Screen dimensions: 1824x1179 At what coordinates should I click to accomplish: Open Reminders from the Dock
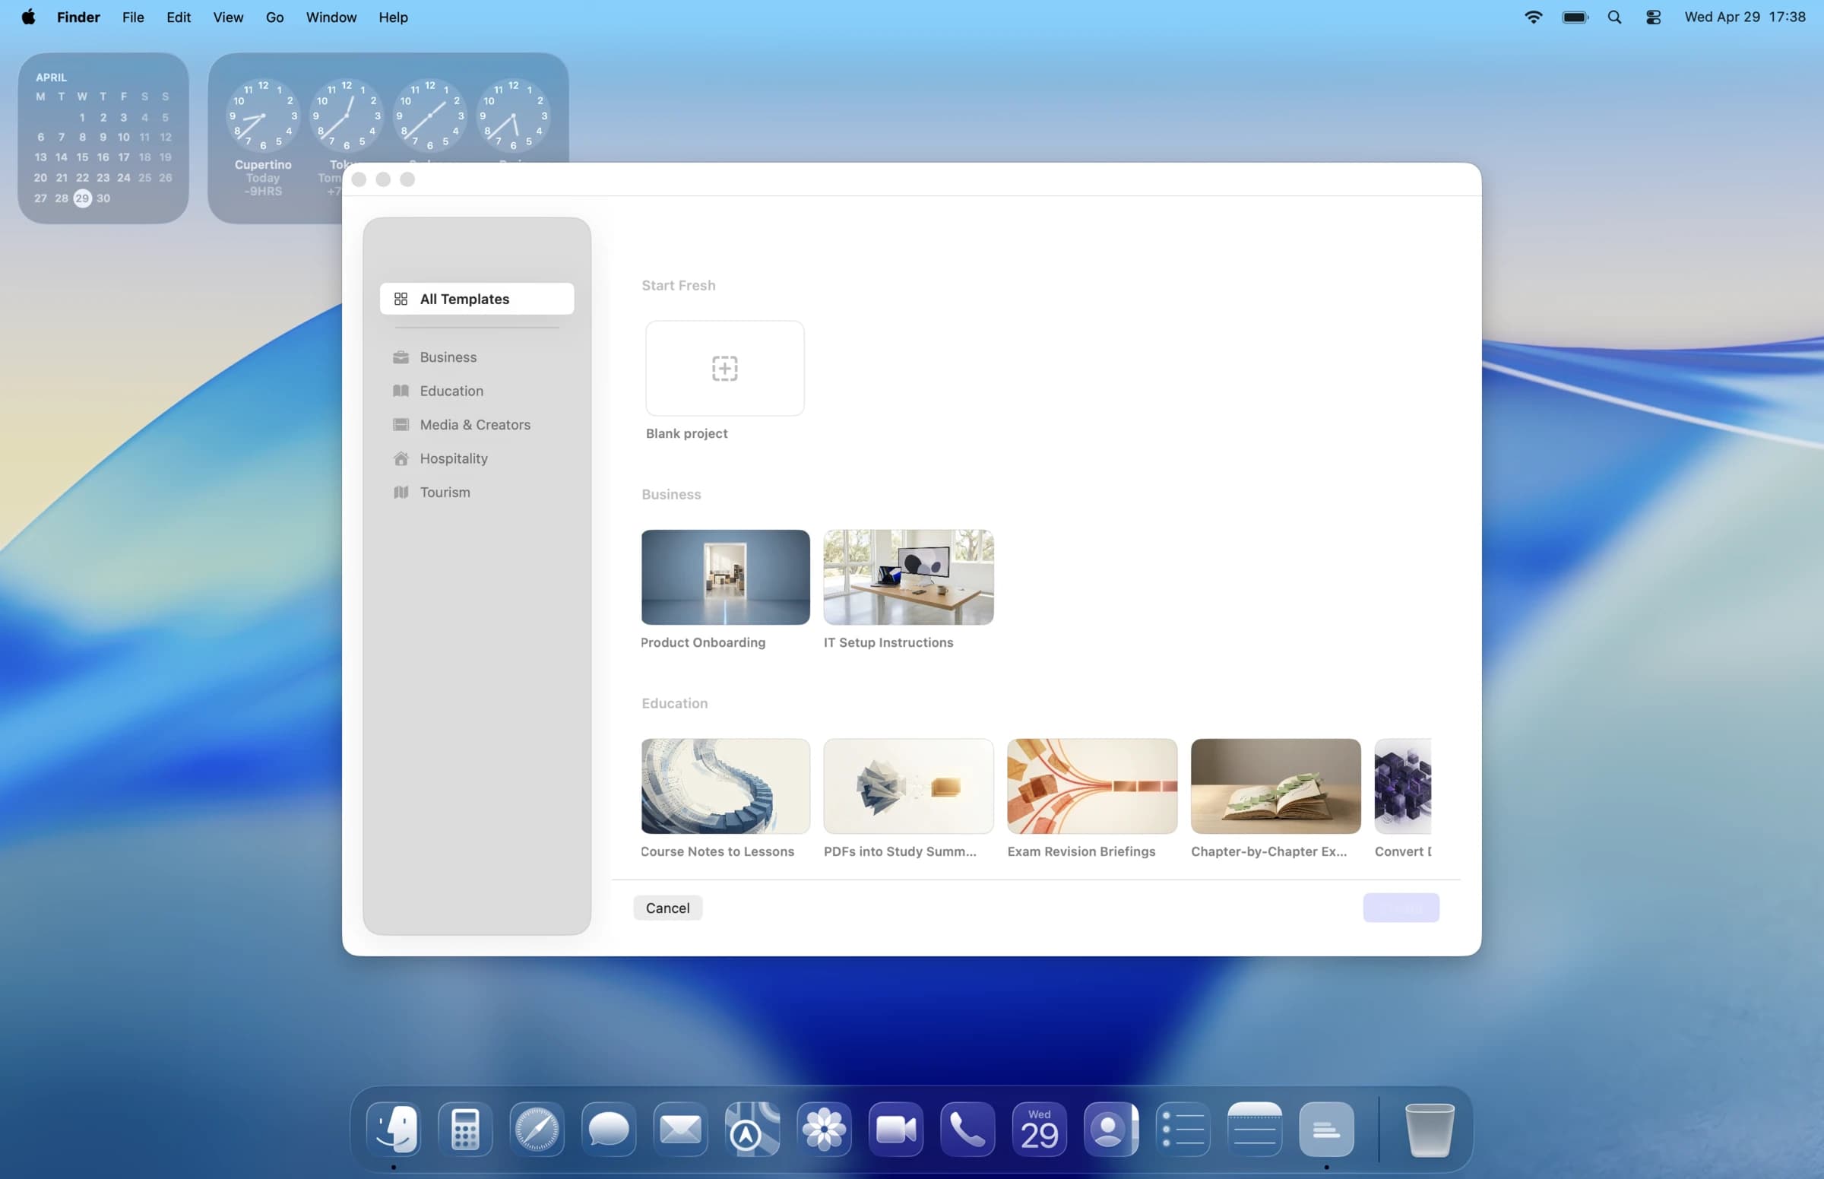click(x=1183, y=1129)
